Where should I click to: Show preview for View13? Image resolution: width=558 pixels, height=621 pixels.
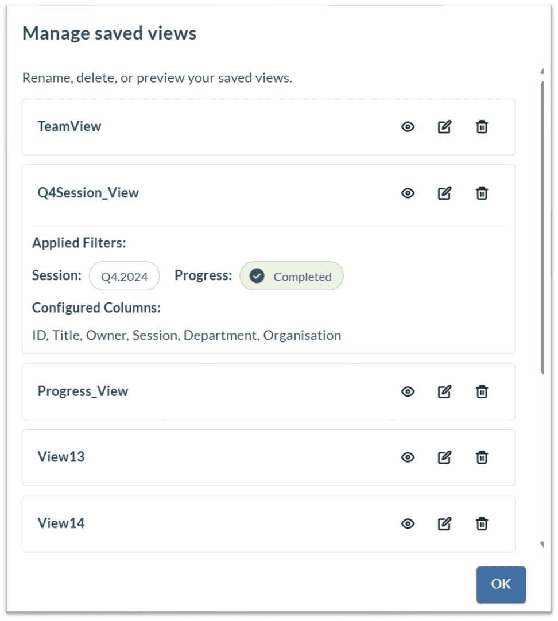click(x=408, y=457)
